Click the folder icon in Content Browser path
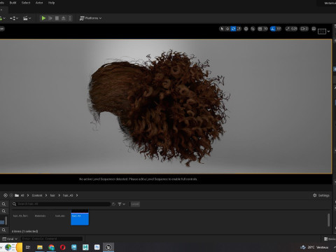This screenshot has width=336, height=252. pyautogui.click(x=17, y=195)
